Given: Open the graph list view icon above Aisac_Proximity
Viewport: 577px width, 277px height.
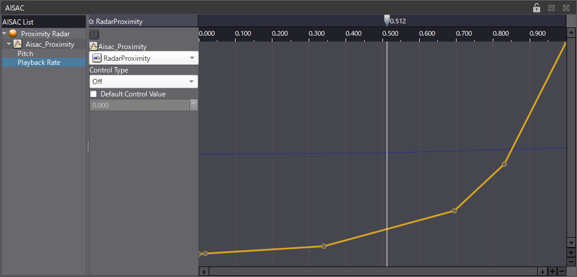Looking at the screenshot, I should point(94,35).
